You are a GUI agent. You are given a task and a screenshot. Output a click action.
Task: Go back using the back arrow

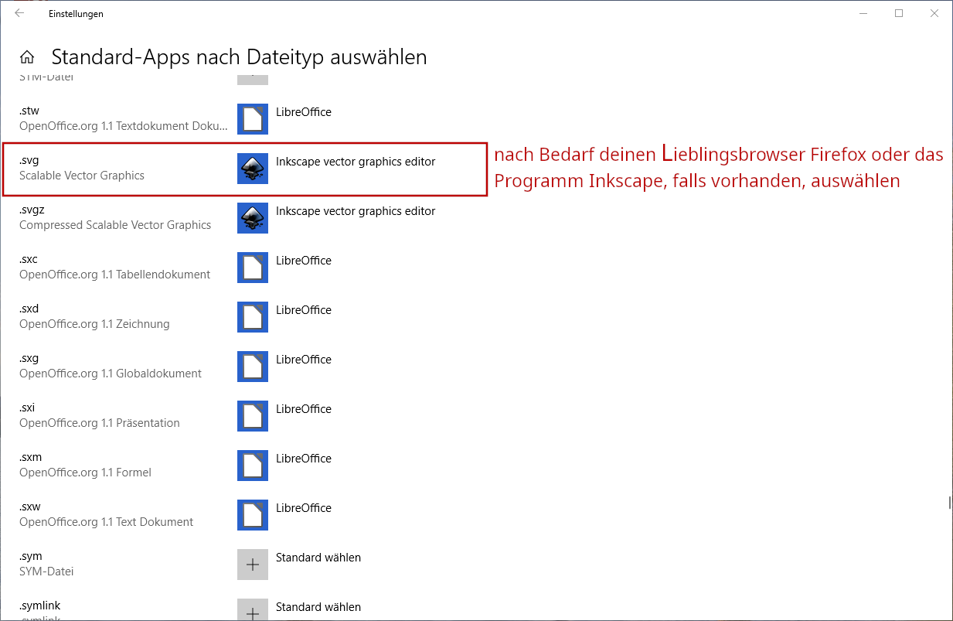[x=19, y=13]
